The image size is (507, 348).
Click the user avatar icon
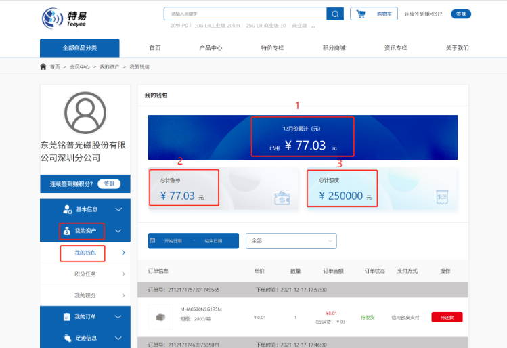tap(85, 113)
